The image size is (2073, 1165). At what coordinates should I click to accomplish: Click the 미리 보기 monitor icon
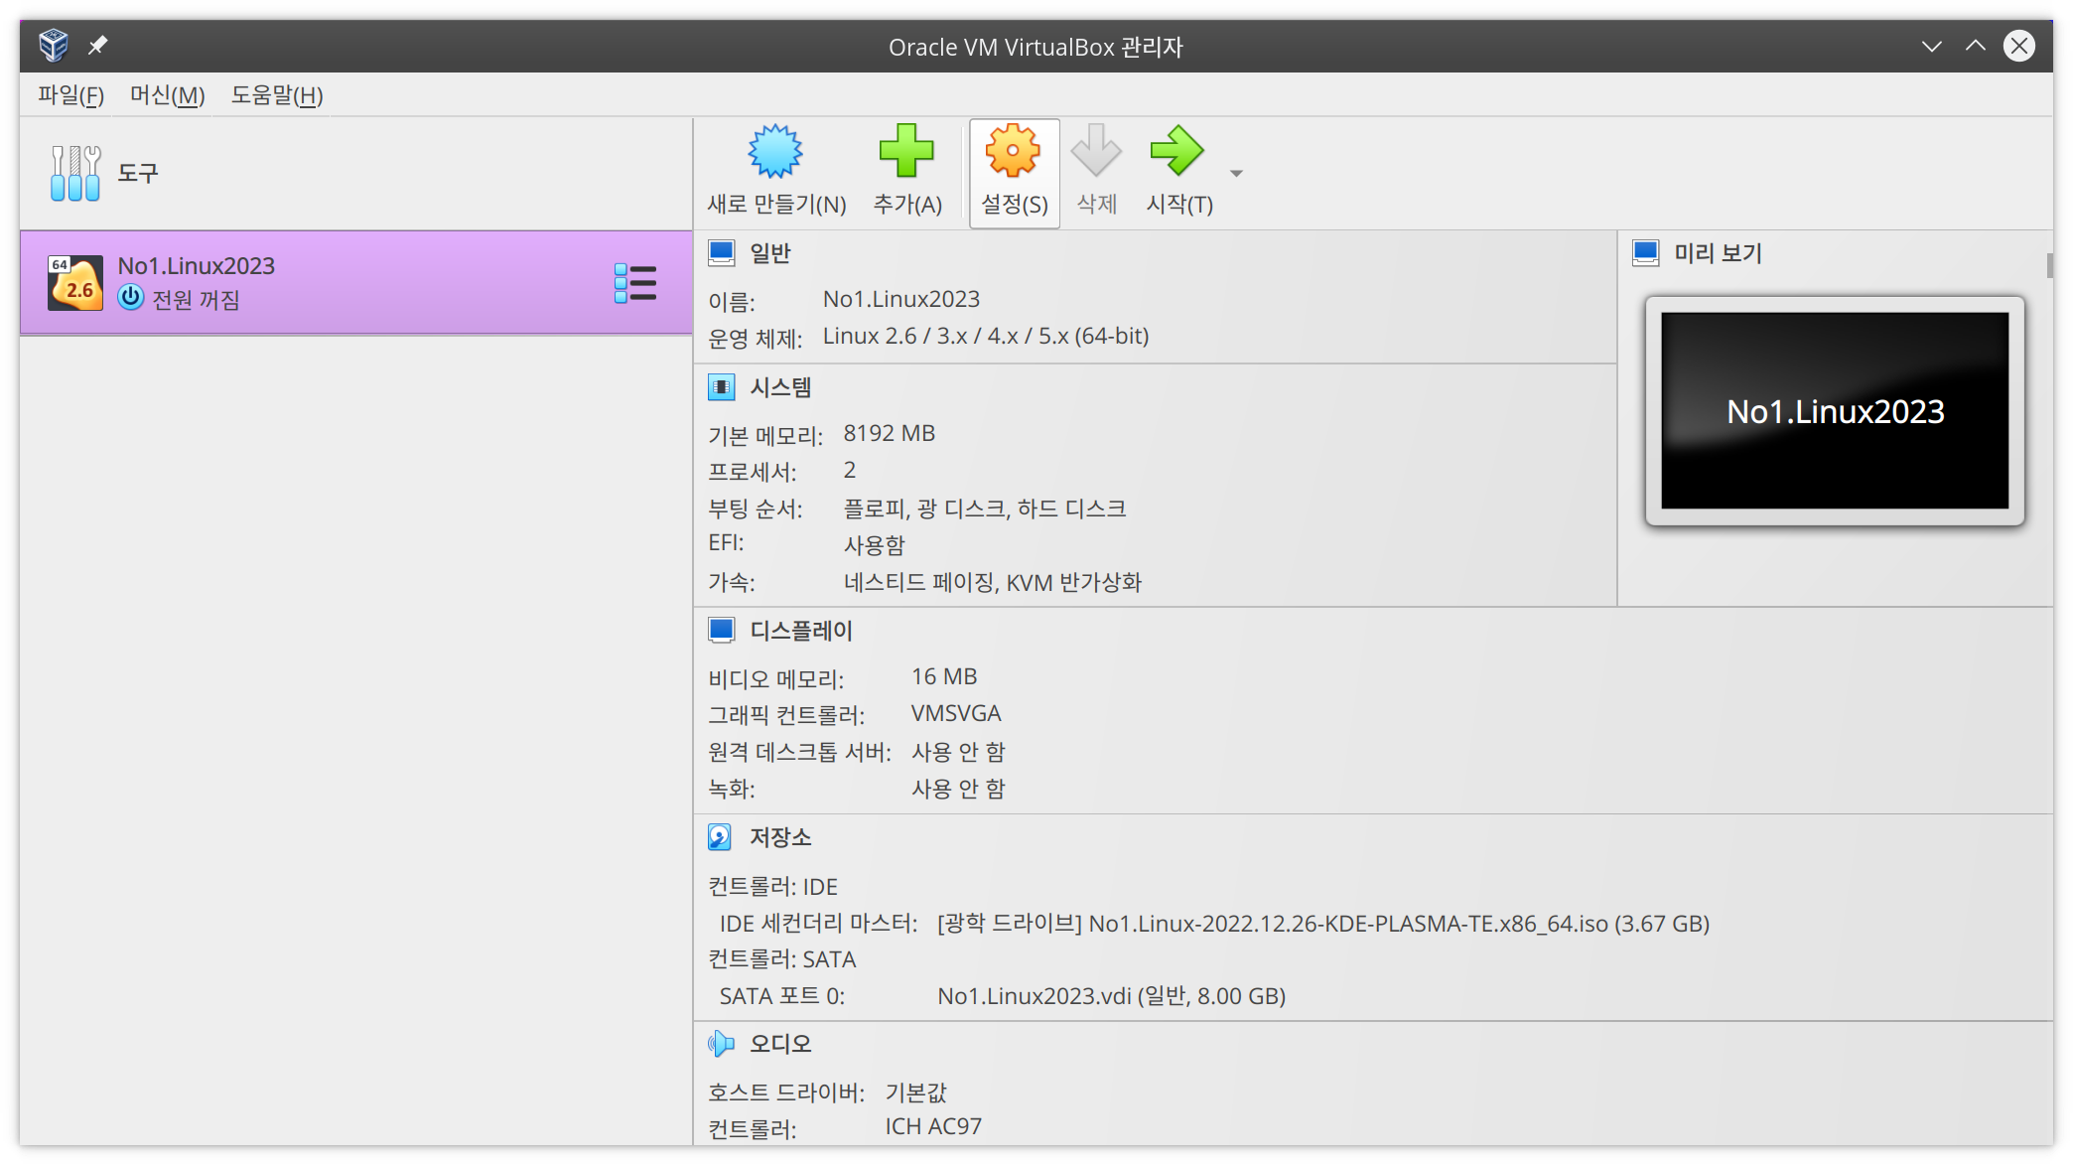1646,253
